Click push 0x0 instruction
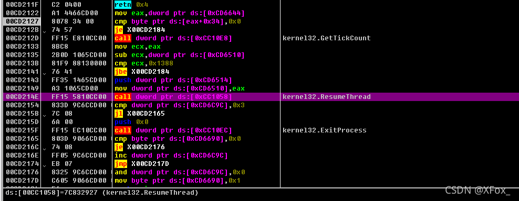 pyautogui.click(x=131, y=122)
